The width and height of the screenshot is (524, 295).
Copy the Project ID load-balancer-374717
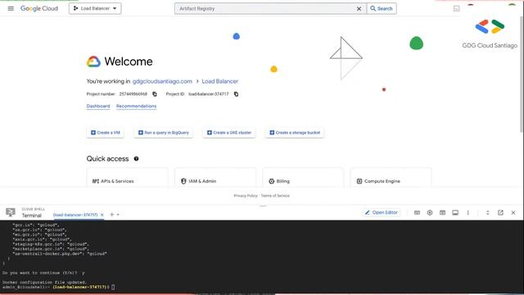236,94
